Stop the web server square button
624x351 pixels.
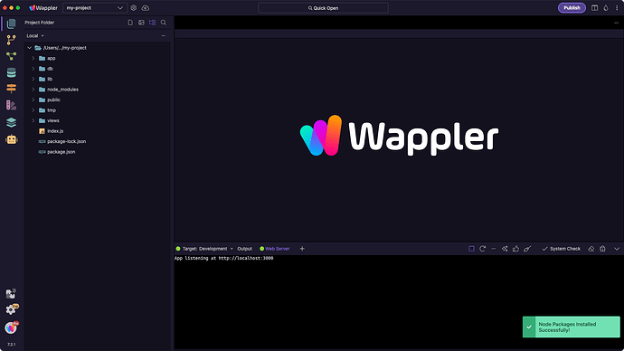pos(471,249)
